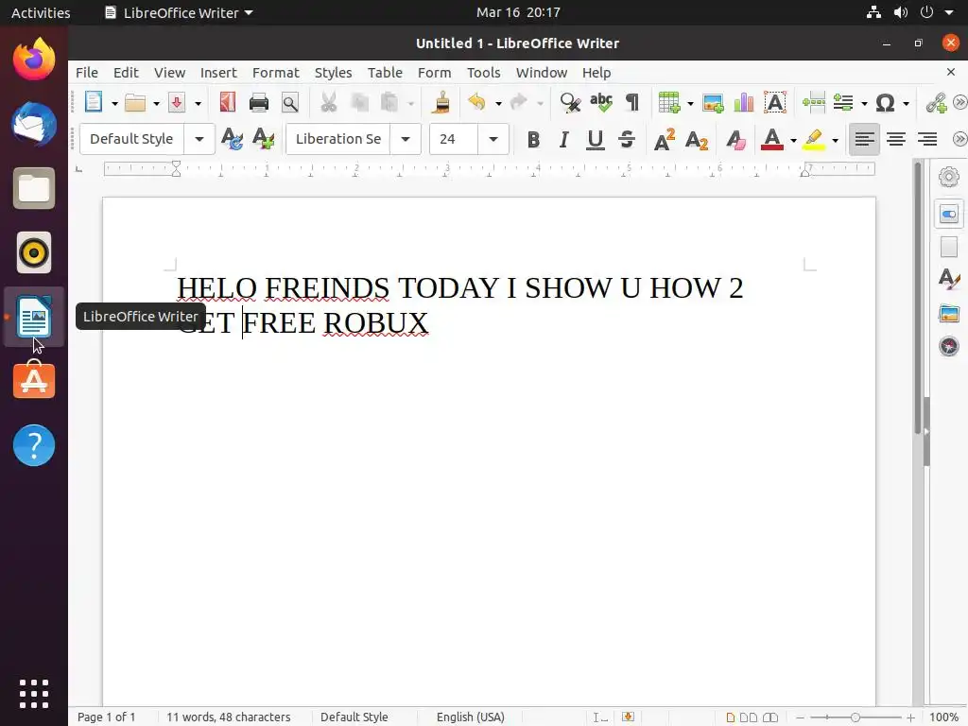Screen dimensions: 968x726
Task: Apply Superscript formatting
Action: 665,140
